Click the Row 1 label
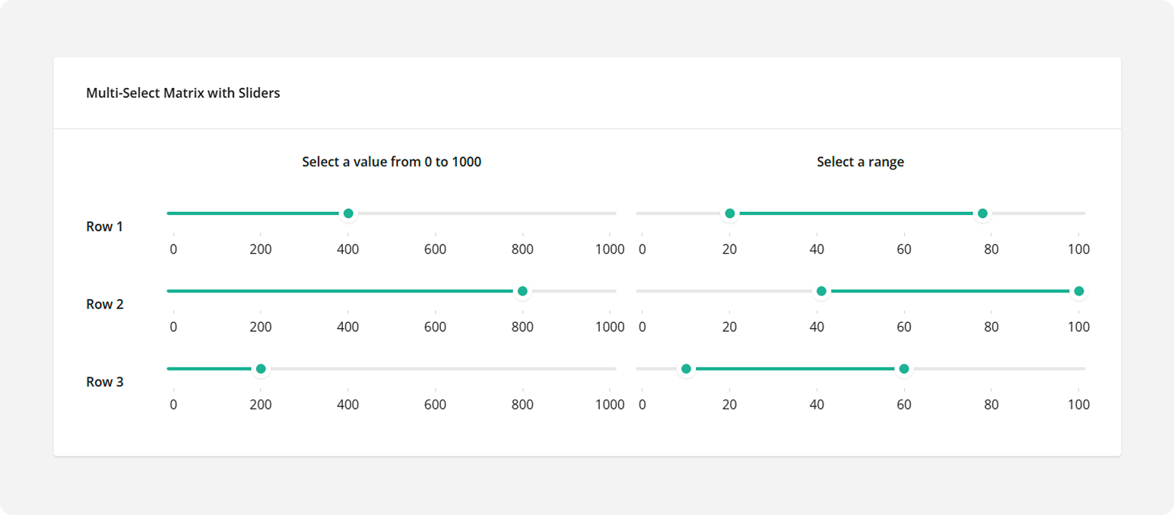 [x=104, y=226]
